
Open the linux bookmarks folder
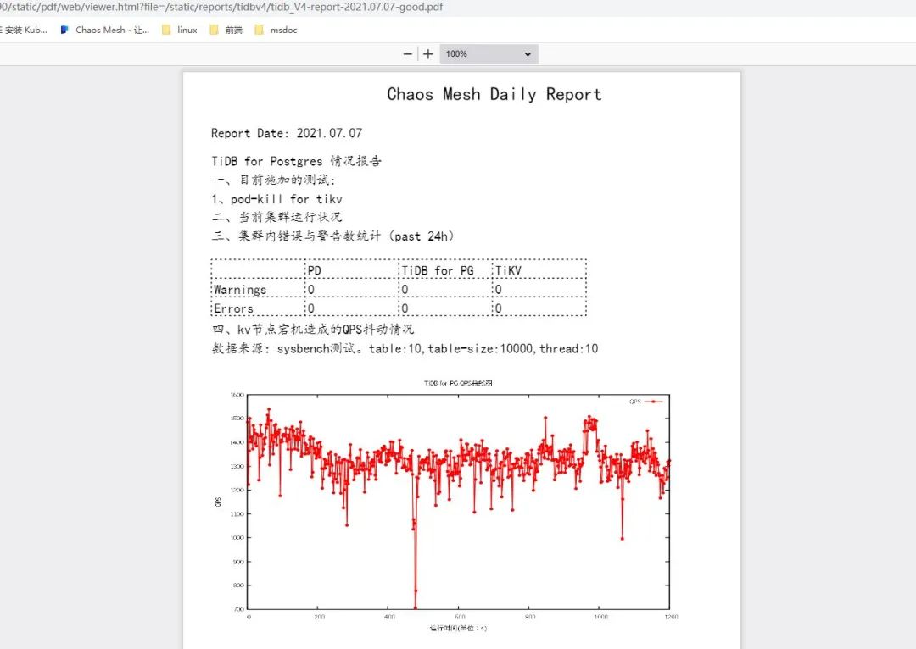point(180,30)
